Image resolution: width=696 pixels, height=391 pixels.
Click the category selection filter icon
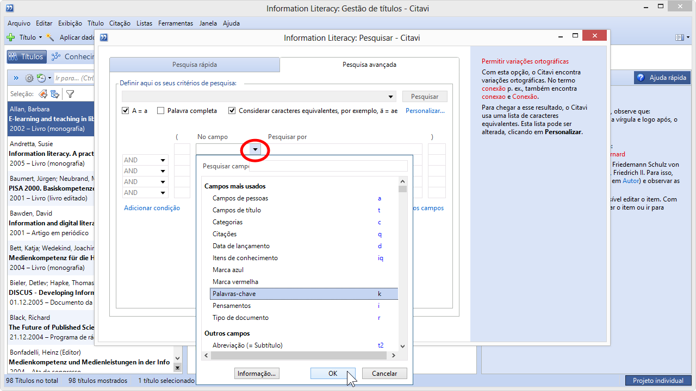pyautogui.click(x=55, y=94)
